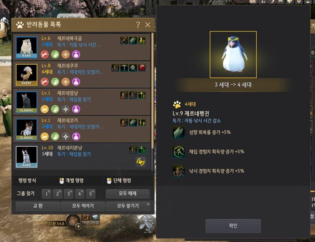The image size is (315, 242).
Task: Click the 모두 먹이기 feed all button
Action: click(83, 206)
